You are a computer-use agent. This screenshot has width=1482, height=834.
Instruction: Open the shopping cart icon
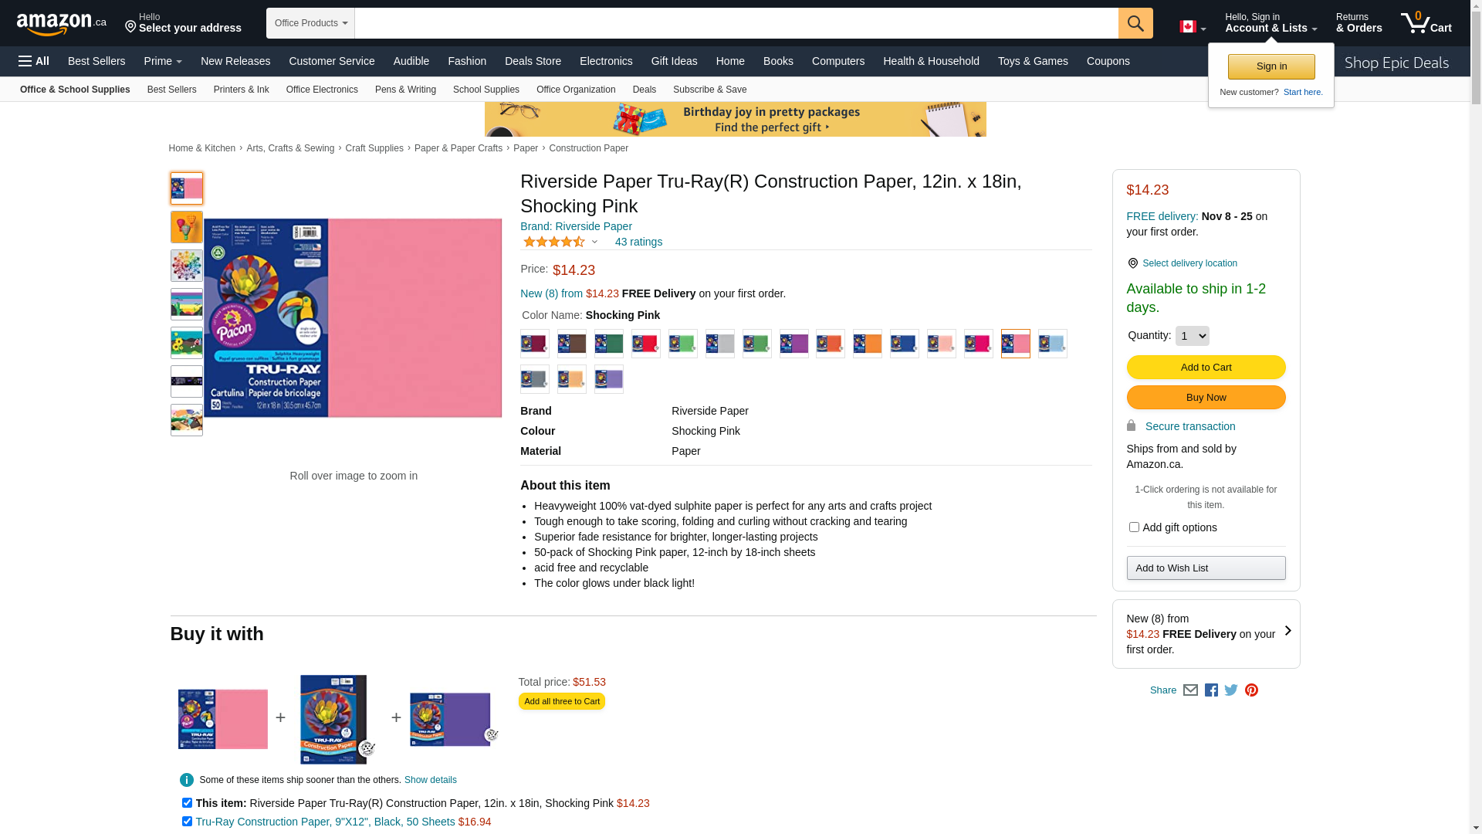1426,23
